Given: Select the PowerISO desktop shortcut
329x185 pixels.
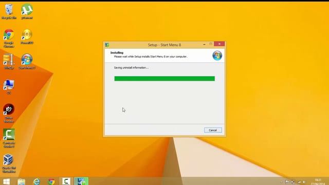Looking at the screenshot, I should [x=27, y=36].
